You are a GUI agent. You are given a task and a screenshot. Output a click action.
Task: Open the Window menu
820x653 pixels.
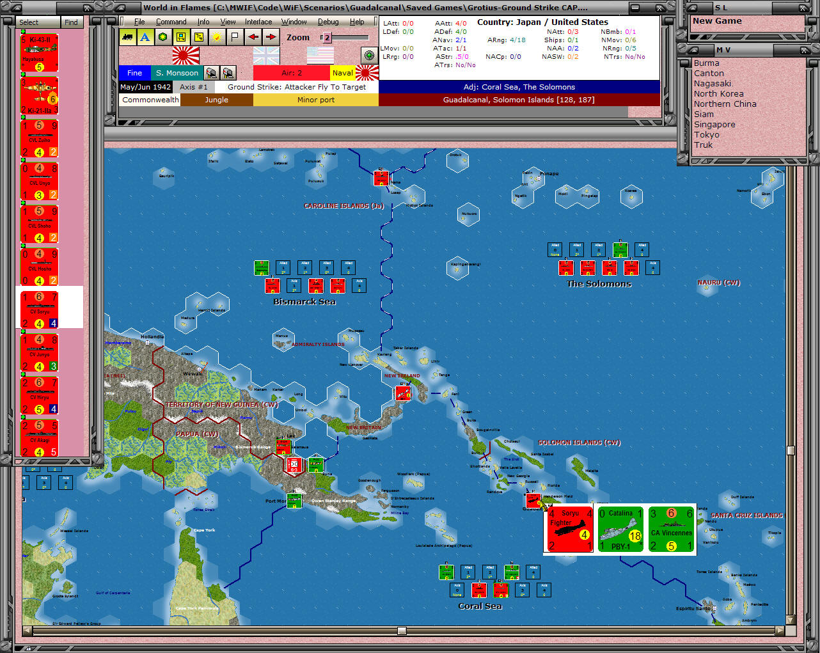[294, 22]
